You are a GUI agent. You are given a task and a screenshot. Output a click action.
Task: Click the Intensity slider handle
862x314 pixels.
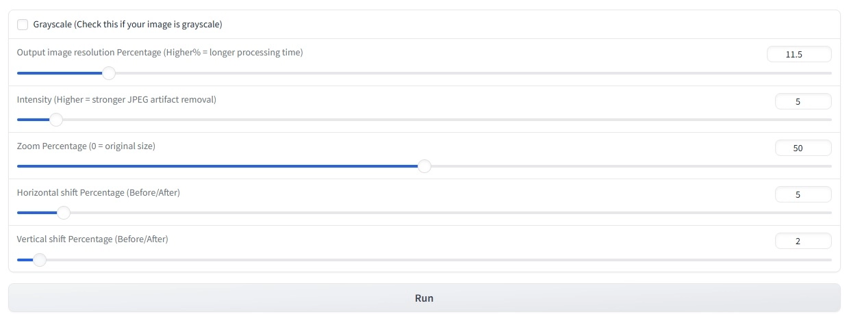56,120
